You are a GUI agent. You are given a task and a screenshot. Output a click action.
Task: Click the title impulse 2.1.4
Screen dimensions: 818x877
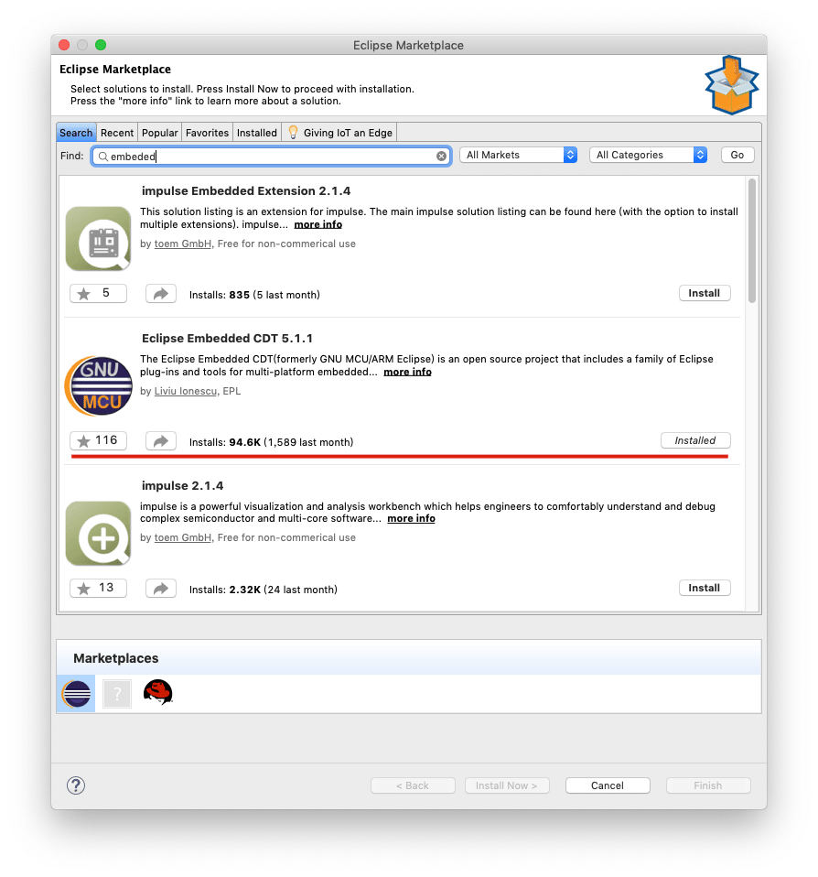tap(182, 485)
